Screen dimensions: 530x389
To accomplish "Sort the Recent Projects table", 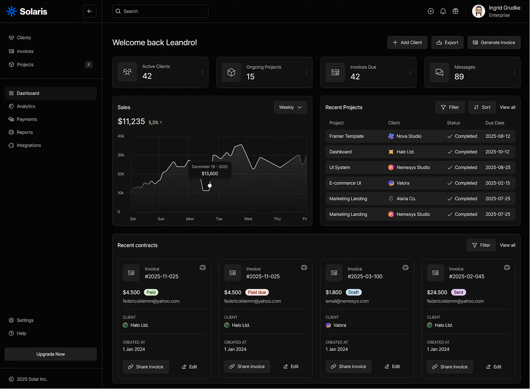I will (x=482, y=107).
